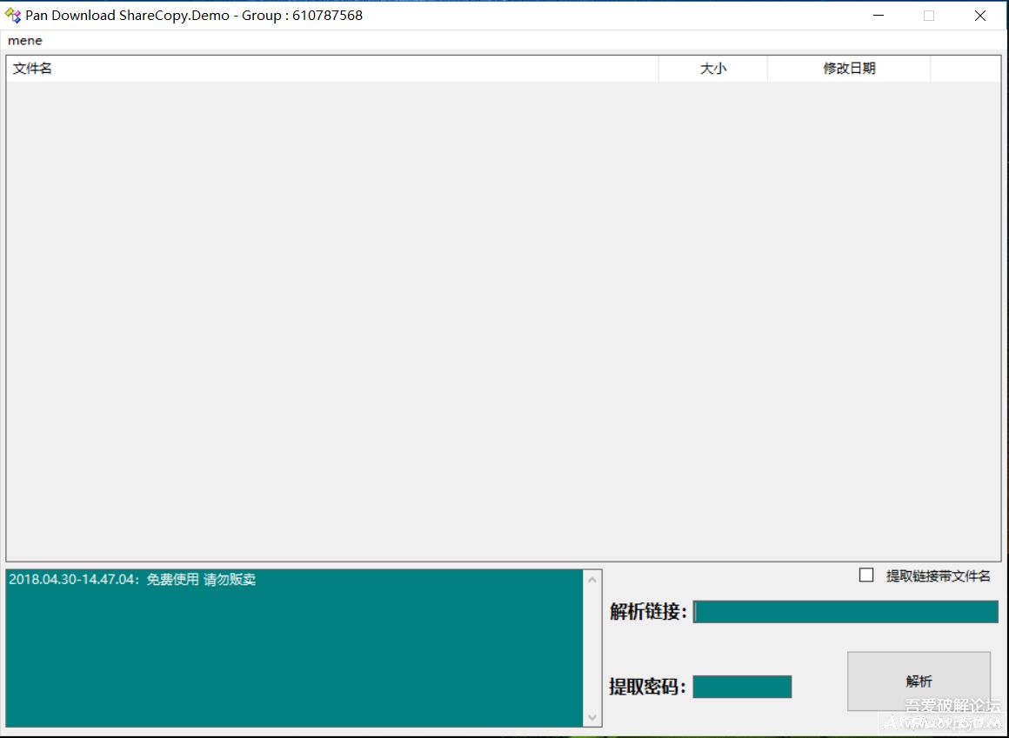Sort list by 修改日期 column header

tap(849, 69)
